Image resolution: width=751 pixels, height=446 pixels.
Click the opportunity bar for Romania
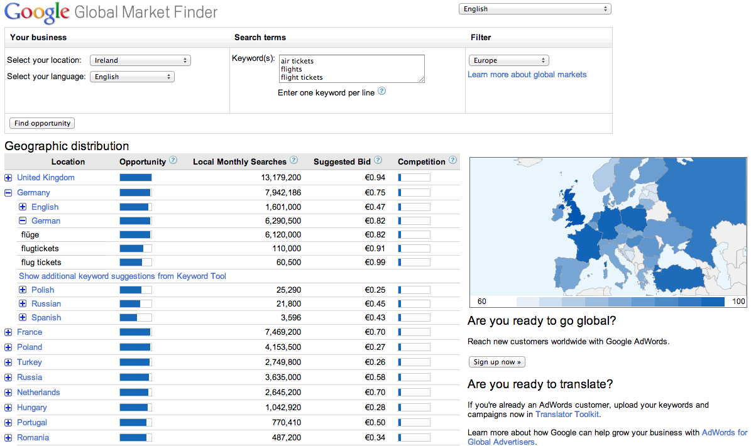(x=136, y=437)
